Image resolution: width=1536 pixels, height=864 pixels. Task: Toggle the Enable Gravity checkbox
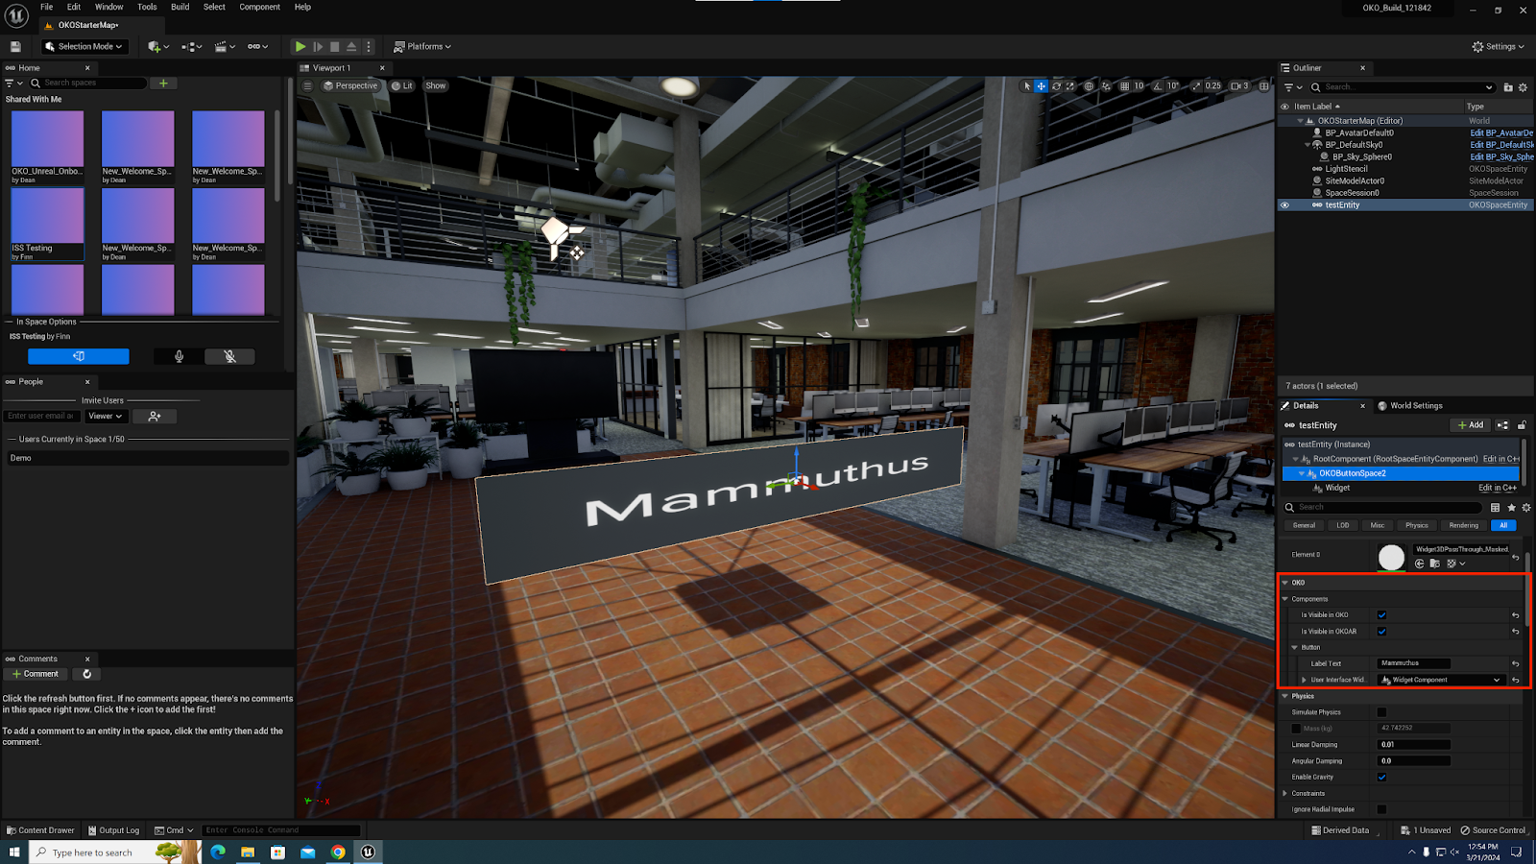tap(1381, 778)
